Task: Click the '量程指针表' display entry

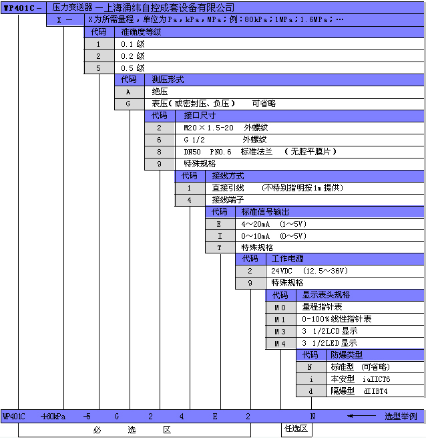Action: pyautogui.click(x=323, y=307)
